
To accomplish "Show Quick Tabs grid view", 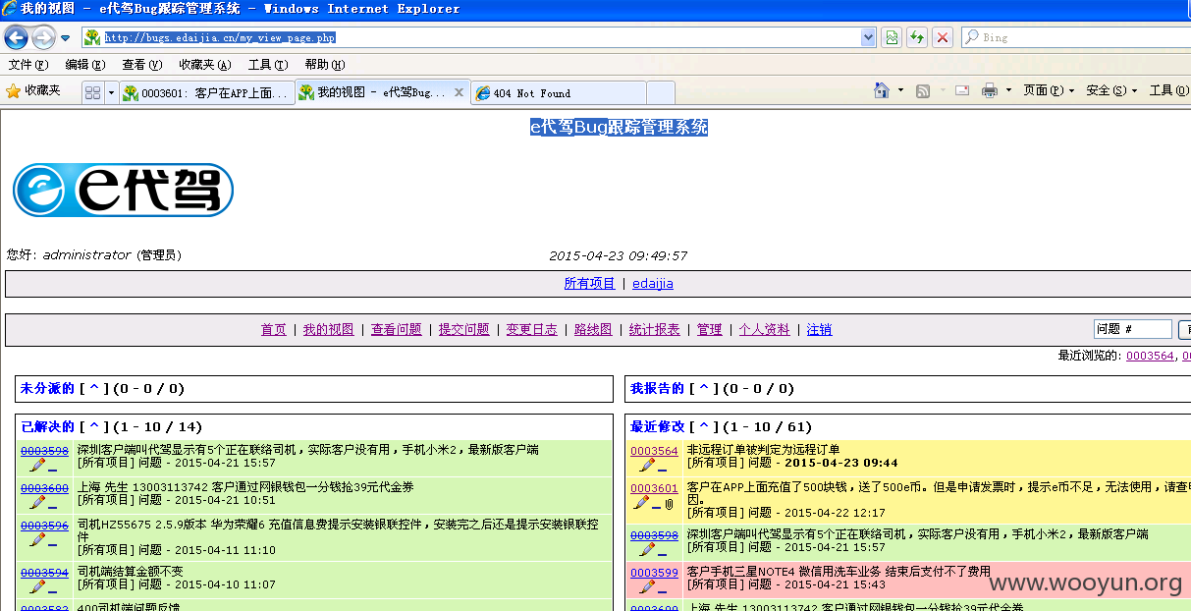I will 93,92.
